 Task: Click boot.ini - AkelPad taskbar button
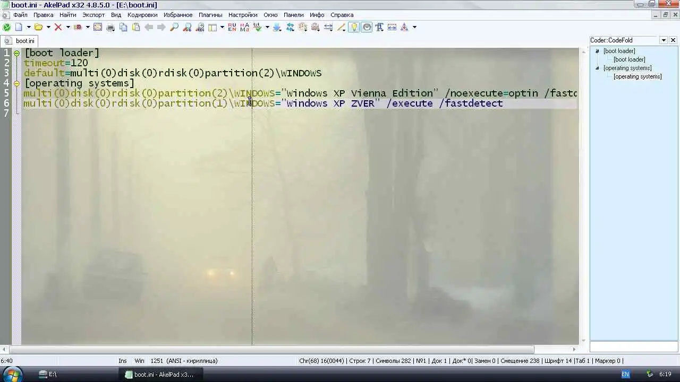[159, 375]
